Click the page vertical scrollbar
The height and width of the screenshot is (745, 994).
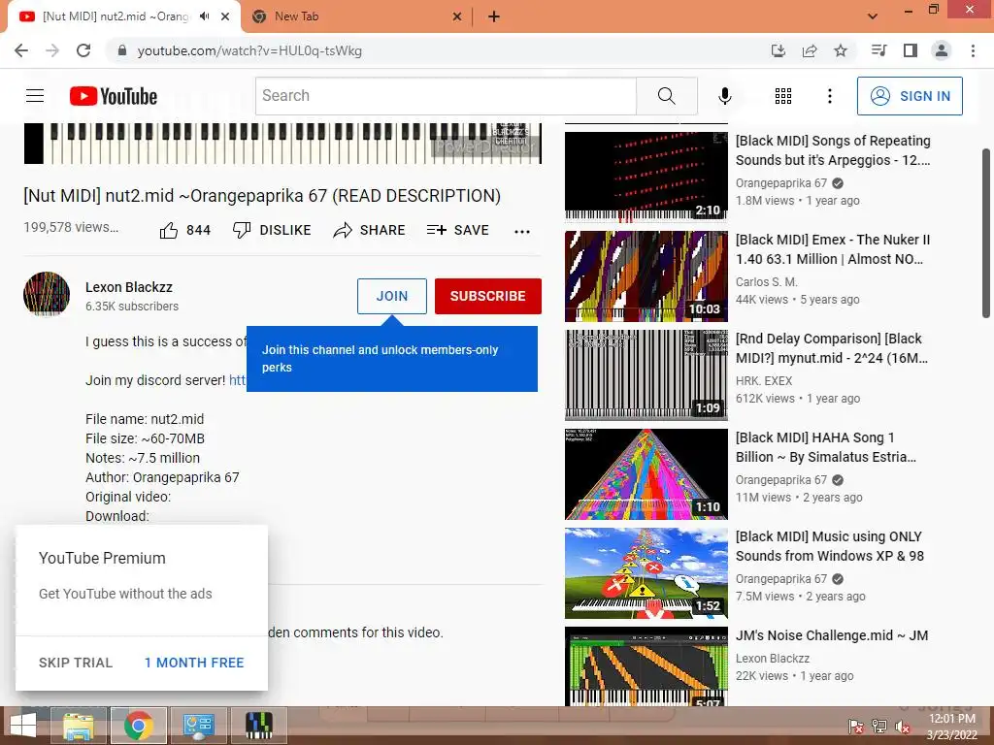986,233
